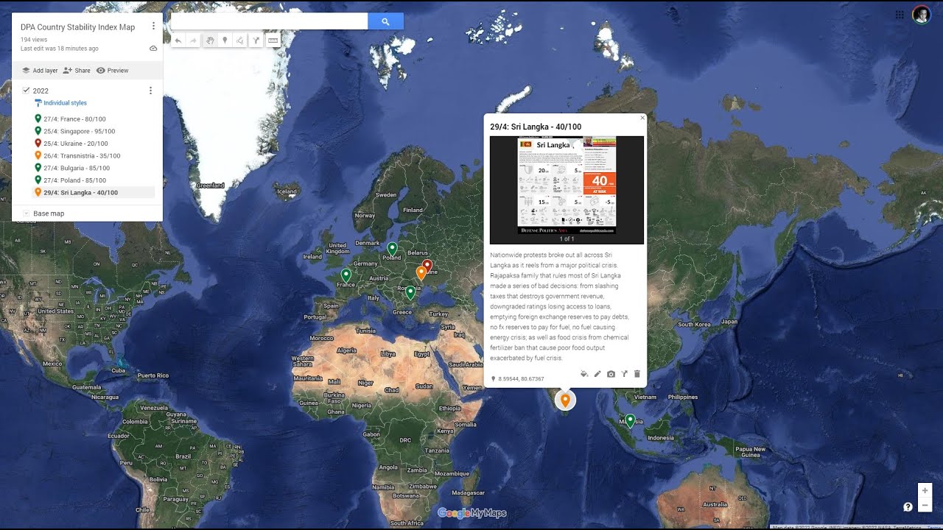Click the Redo arrow in the map toolbar
Image resolution: width=943 pixels, height=530 pixels.
(x=194, y=40)
